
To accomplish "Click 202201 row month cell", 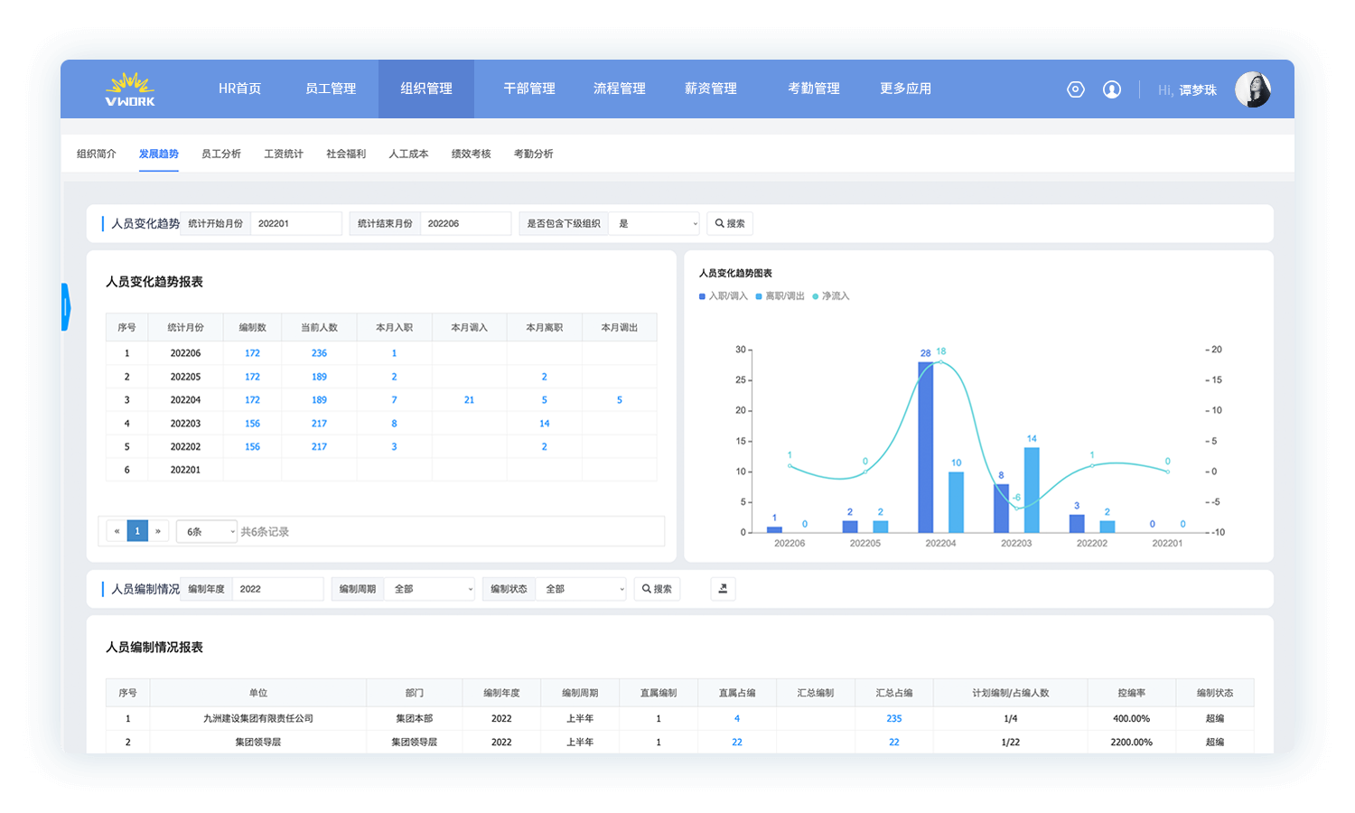I will click(x=185, y=470).
